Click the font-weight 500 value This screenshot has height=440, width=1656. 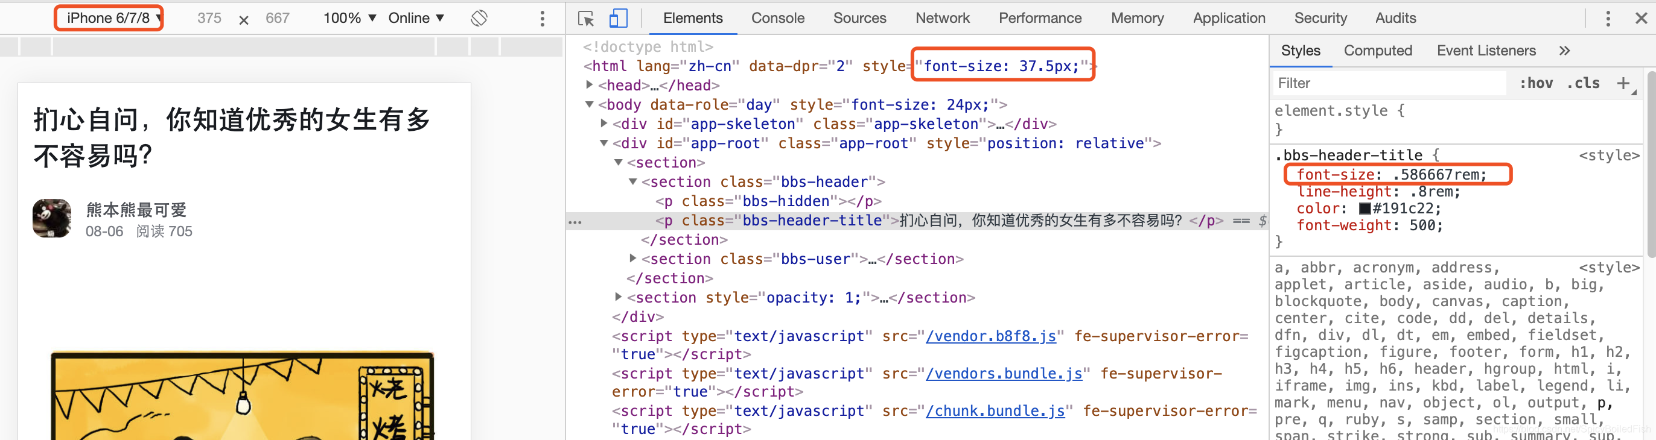tap(1423, 225)
